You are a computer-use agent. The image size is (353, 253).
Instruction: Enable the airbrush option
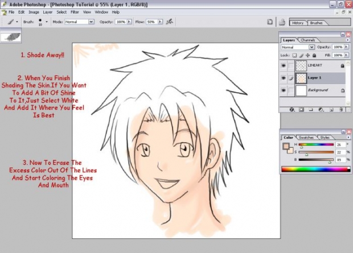pos(170,22)
